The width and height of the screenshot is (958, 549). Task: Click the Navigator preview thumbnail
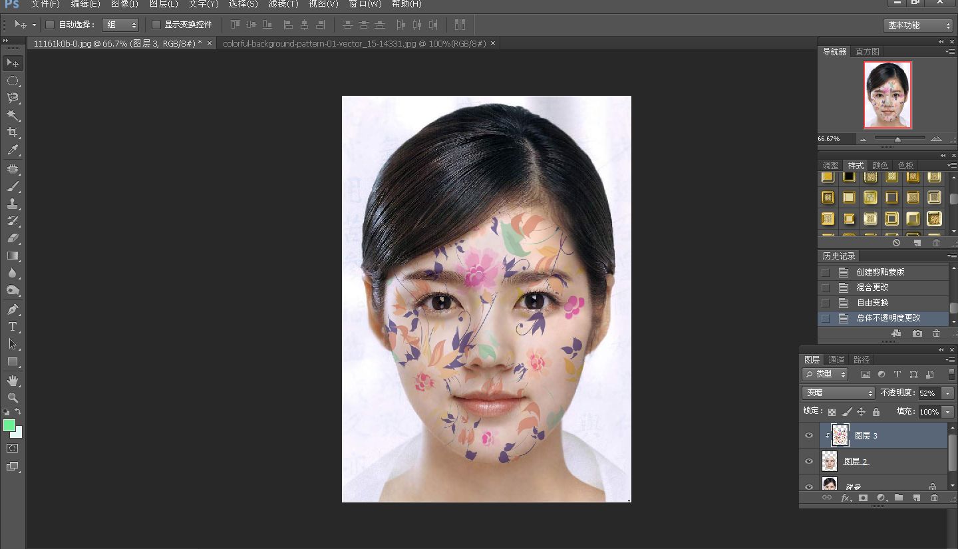click(x=887, y=94)
